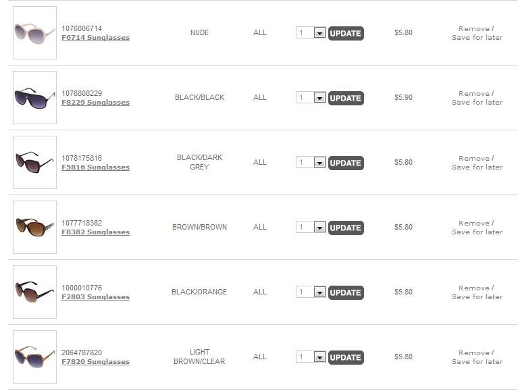Image resolution: width=518 pixels, height=391 pixels.
Task: View the F5816 Sunglasses thumbnail image
Action: 34,162
